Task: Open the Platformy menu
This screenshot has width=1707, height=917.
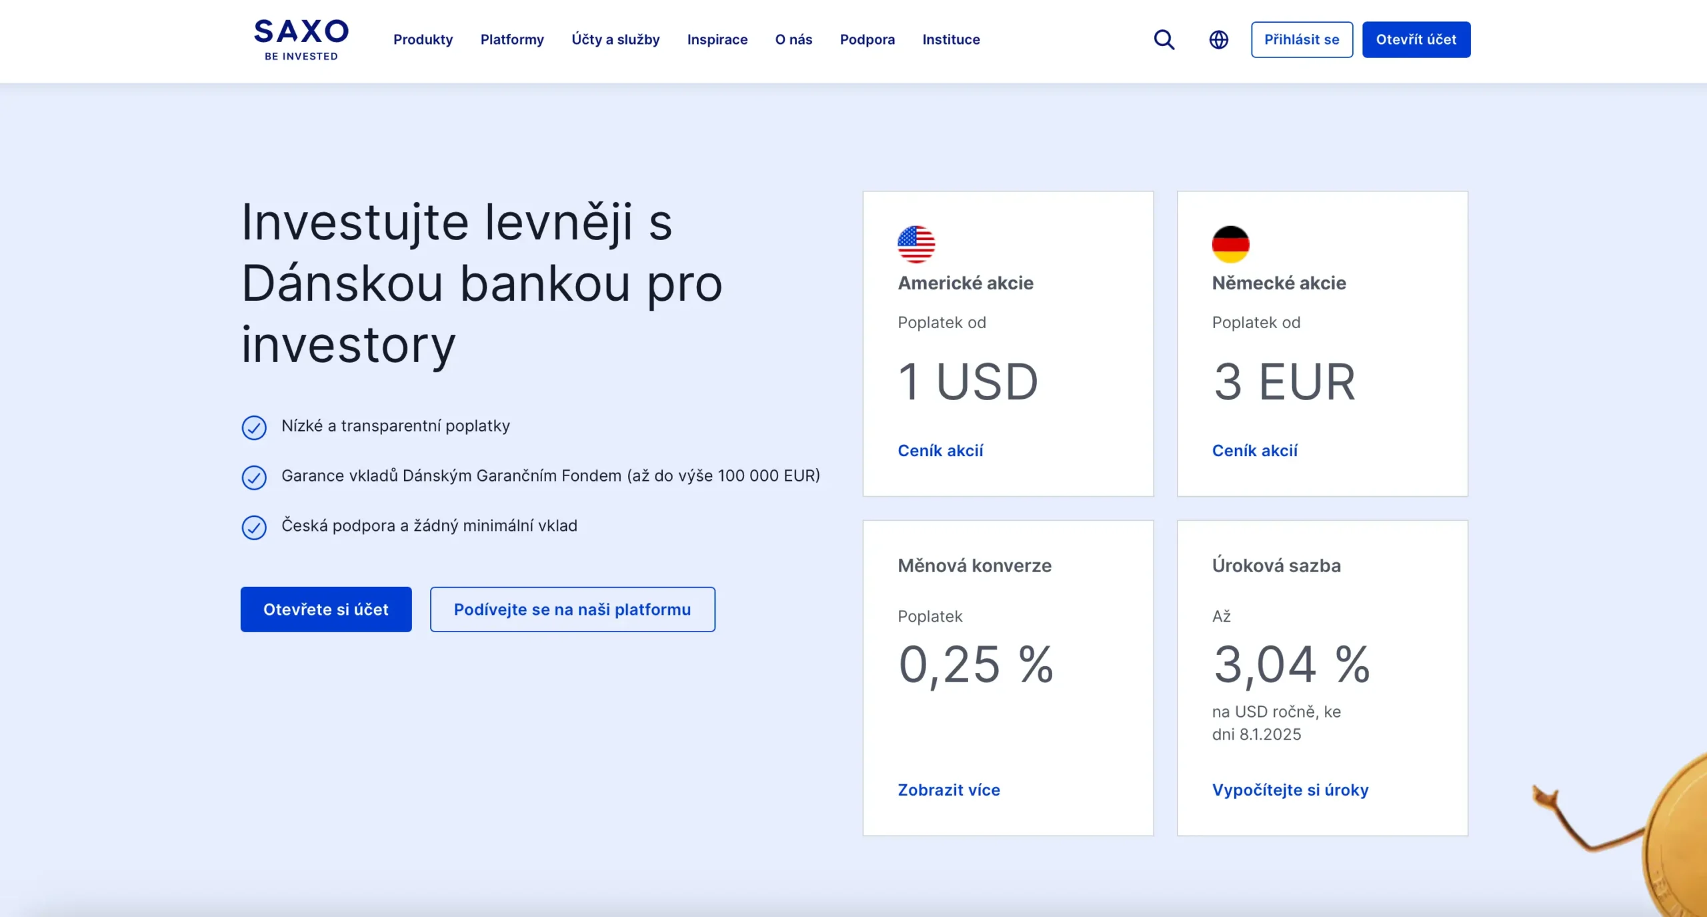Action: click(x=512, y=39)
